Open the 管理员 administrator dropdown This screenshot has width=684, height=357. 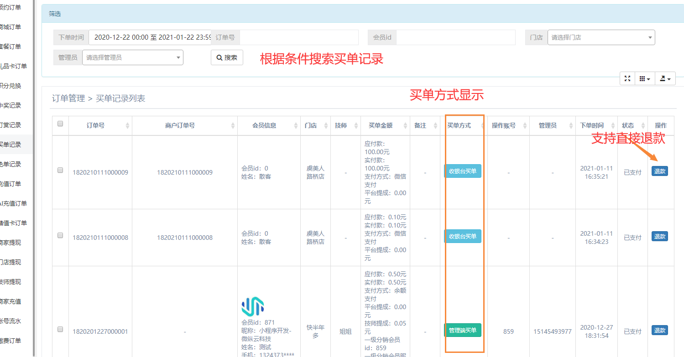pos(132,57)
